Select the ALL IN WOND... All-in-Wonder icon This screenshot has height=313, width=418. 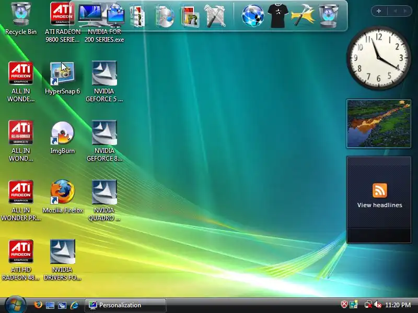pyautogui.click(x=21, y=141)
